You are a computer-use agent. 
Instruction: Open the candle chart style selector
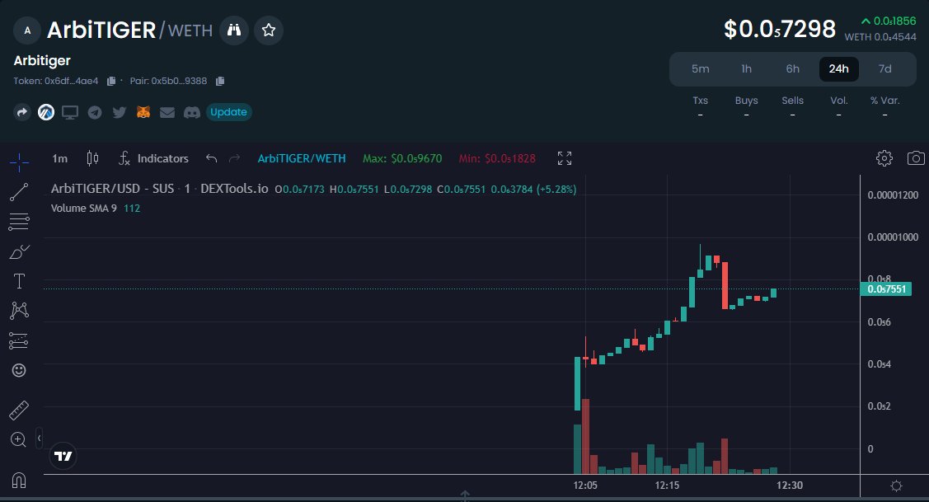92,158
